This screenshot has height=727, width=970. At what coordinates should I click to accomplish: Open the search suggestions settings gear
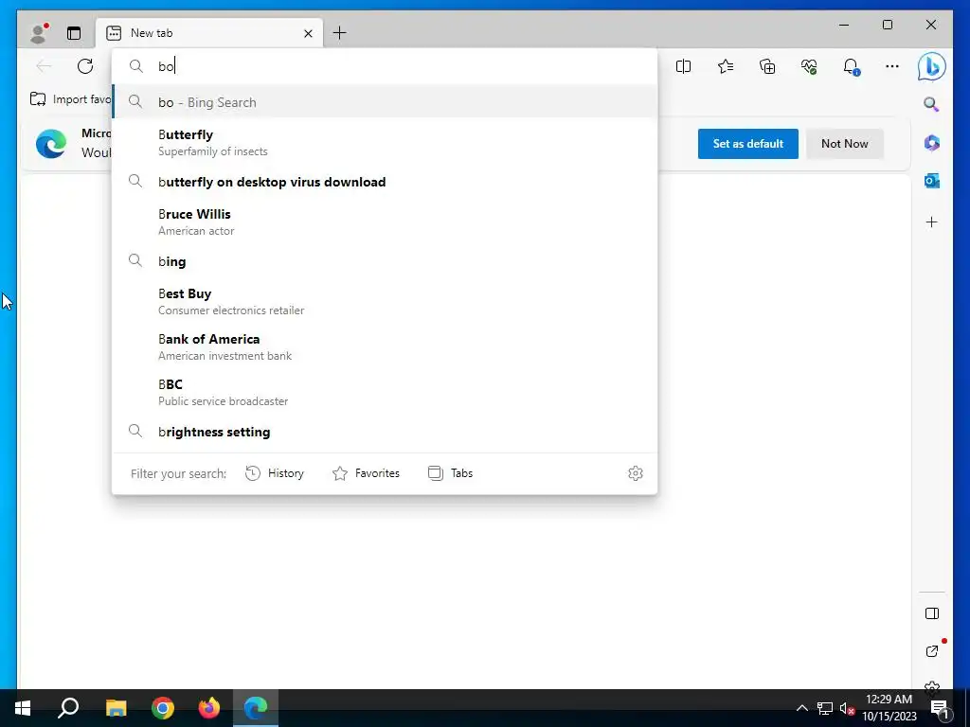click(636, 473)
